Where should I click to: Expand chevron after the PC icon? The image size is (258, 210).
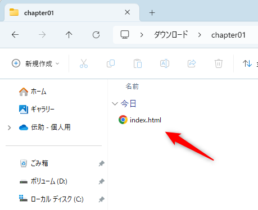142,35
